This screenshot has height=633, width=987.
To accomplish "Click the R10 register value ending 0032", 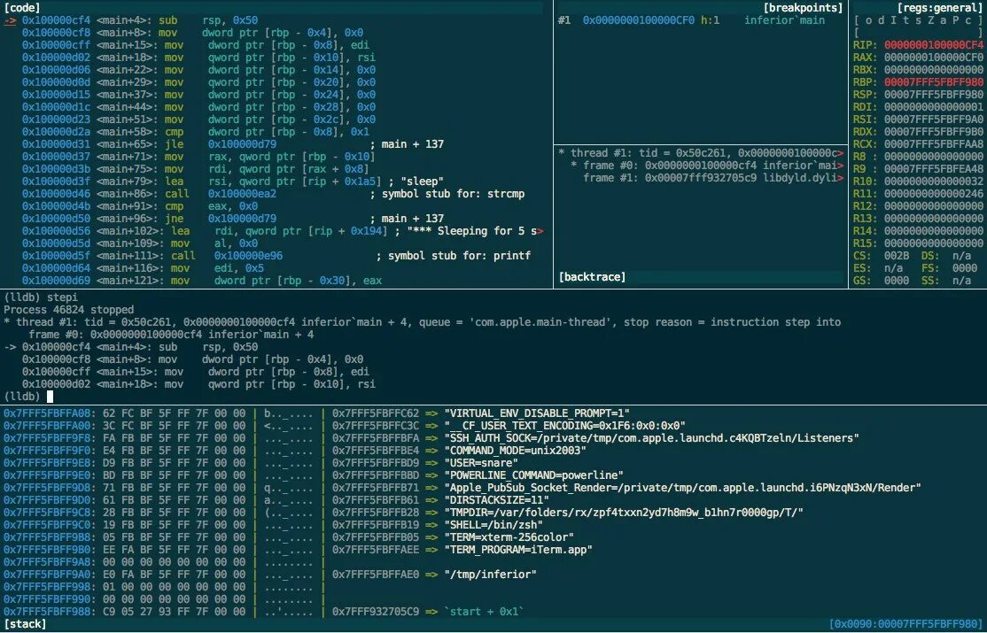I will point(934,181).
